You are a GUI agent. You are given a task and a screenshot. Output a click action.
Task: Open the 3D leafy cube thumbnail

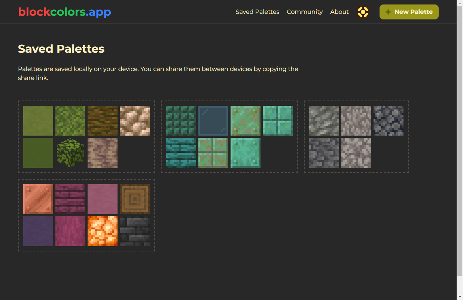click(70, 152)
